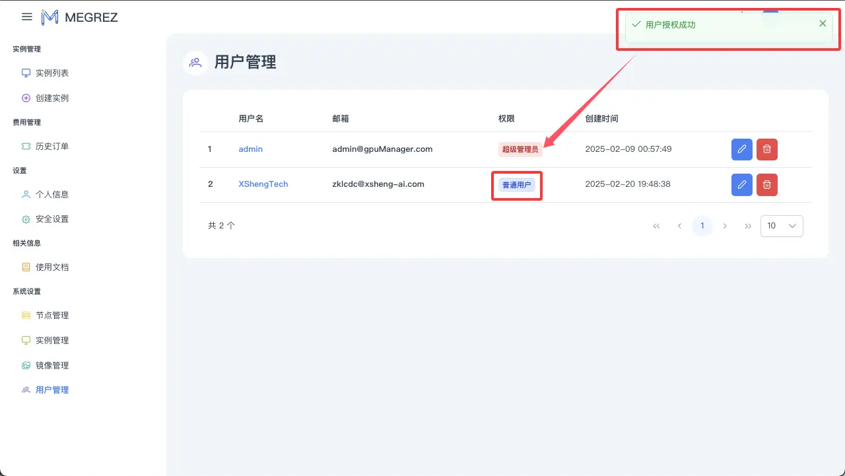Advance to next page with right chevron
845x476 pixels.
tap(725, 226)
